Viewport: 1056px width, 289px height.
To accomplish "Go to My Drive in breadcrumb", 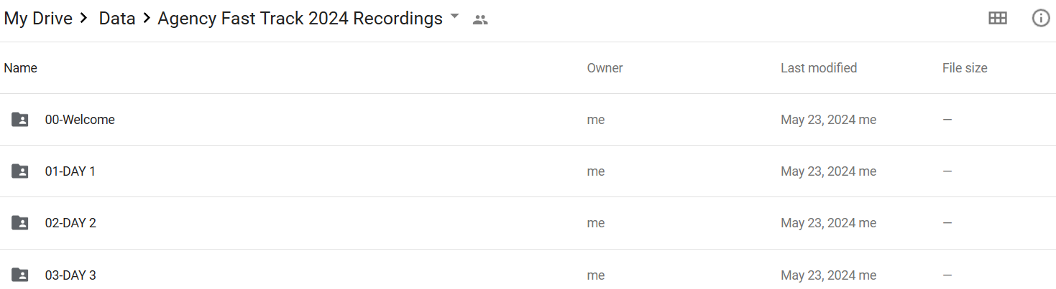I will (38, 19).
